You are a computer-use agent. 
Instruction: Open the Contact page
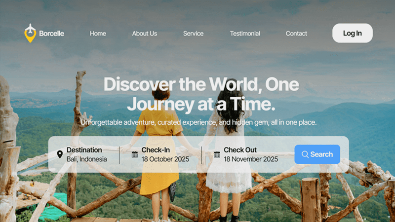click(296, 34)
